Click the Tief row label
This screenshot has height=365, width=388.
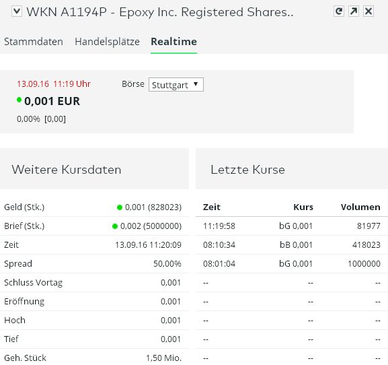(x=11, y=339)
